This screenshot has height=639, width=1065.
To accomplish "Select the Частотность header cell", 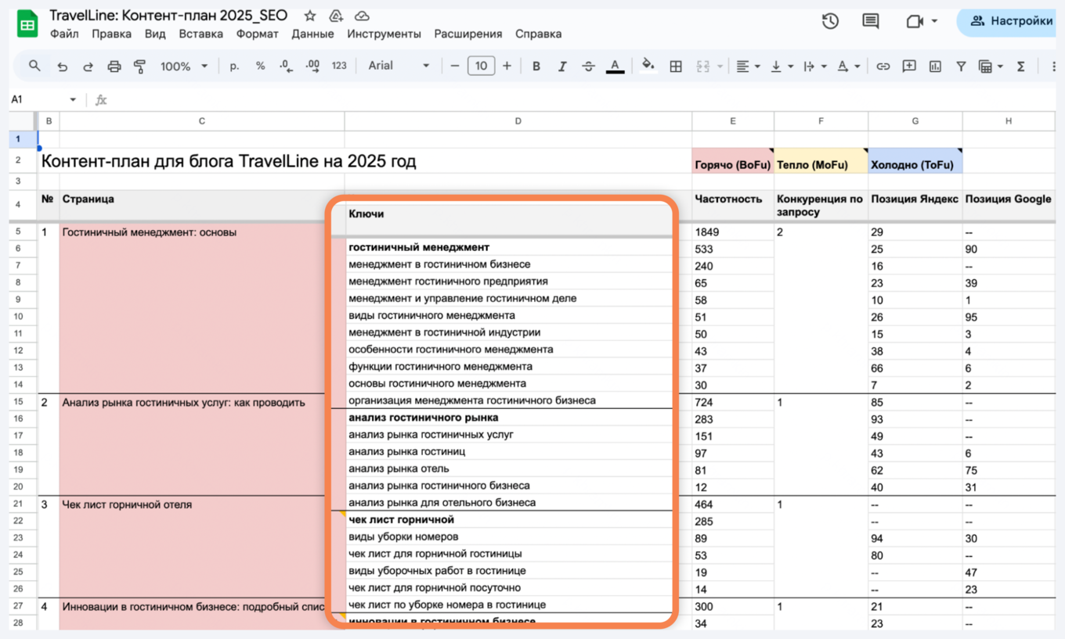I will pyautogui.click(x=733, y=206).
